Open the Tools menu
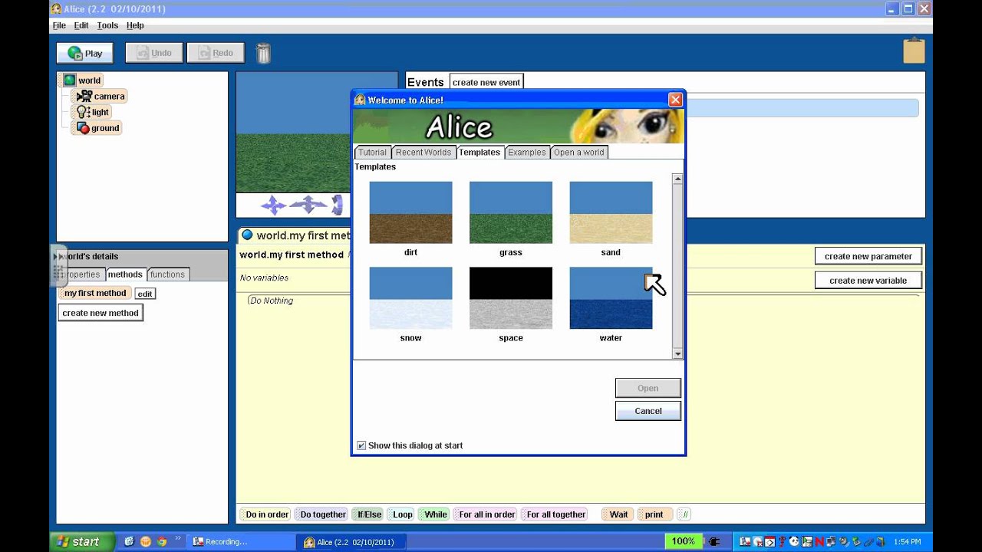The width and height of the screenshot is (982, 552). (107, 25)
